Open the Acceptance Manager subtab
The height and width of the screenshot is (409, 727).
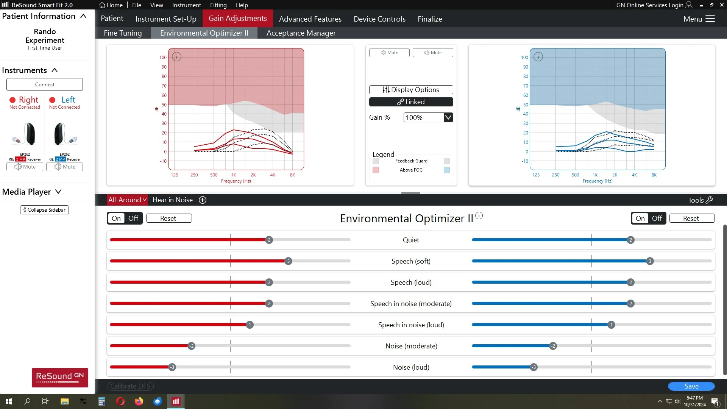(x=301, y=33)
